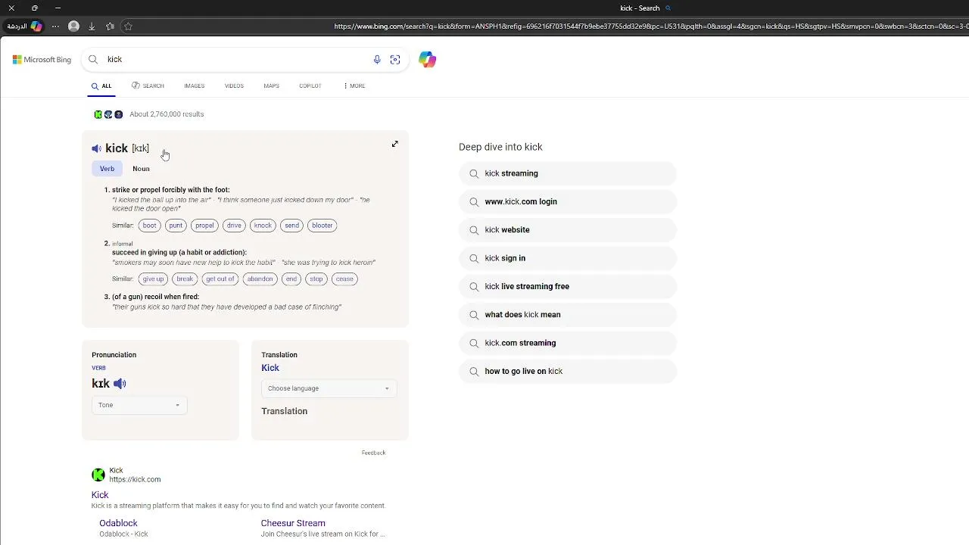Expand the dictionary card with the arrow icon

tap(394, 144)
